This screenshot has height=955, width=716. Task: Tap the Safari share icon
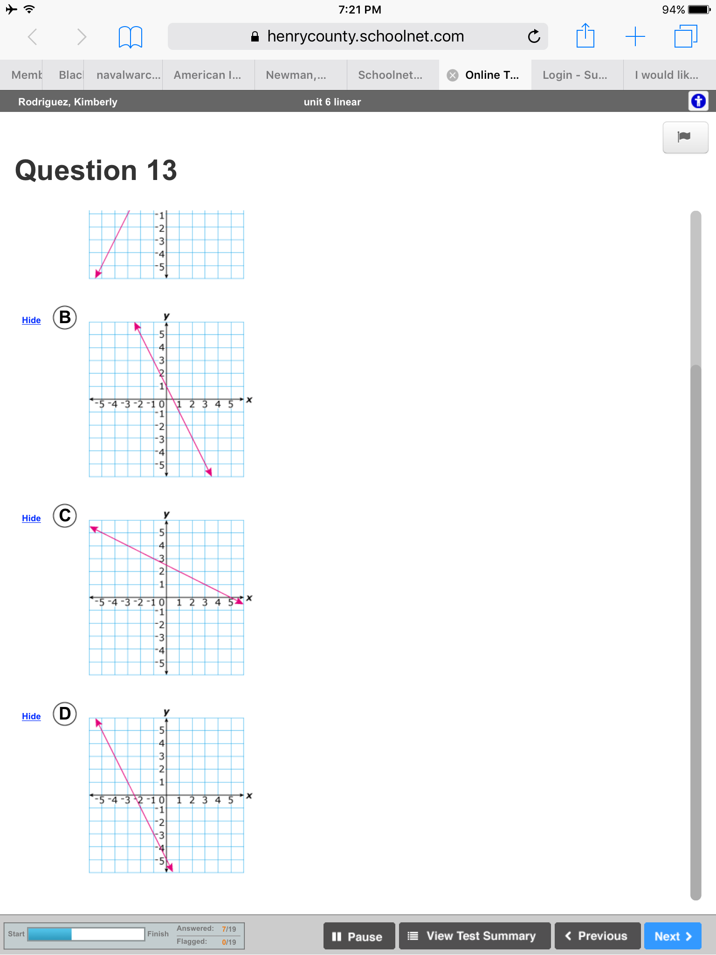pyautogui.click(x=585, y=36)
